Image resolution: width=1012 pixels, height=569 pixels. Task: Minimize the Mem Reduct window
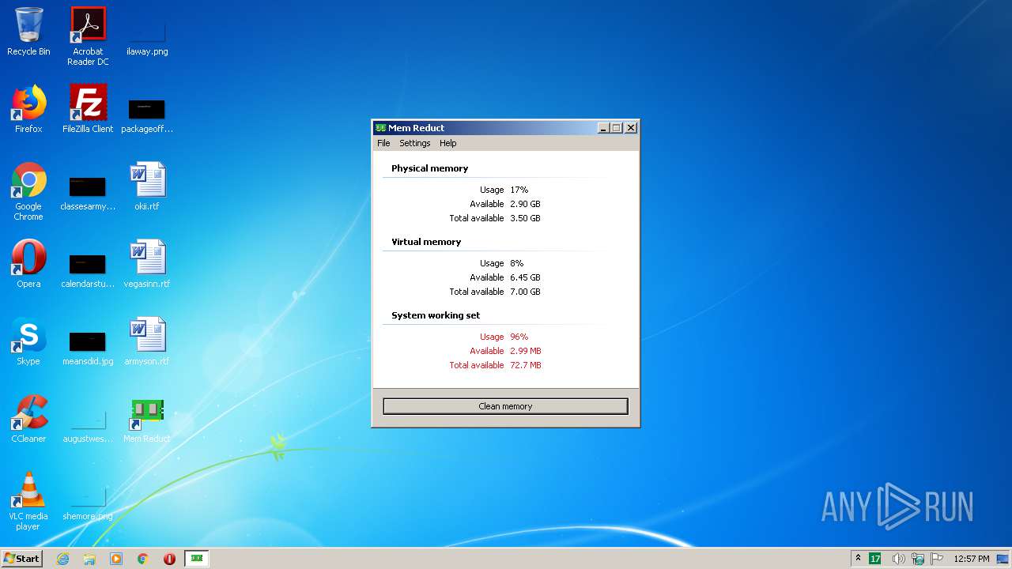click(x=603, y=128)
